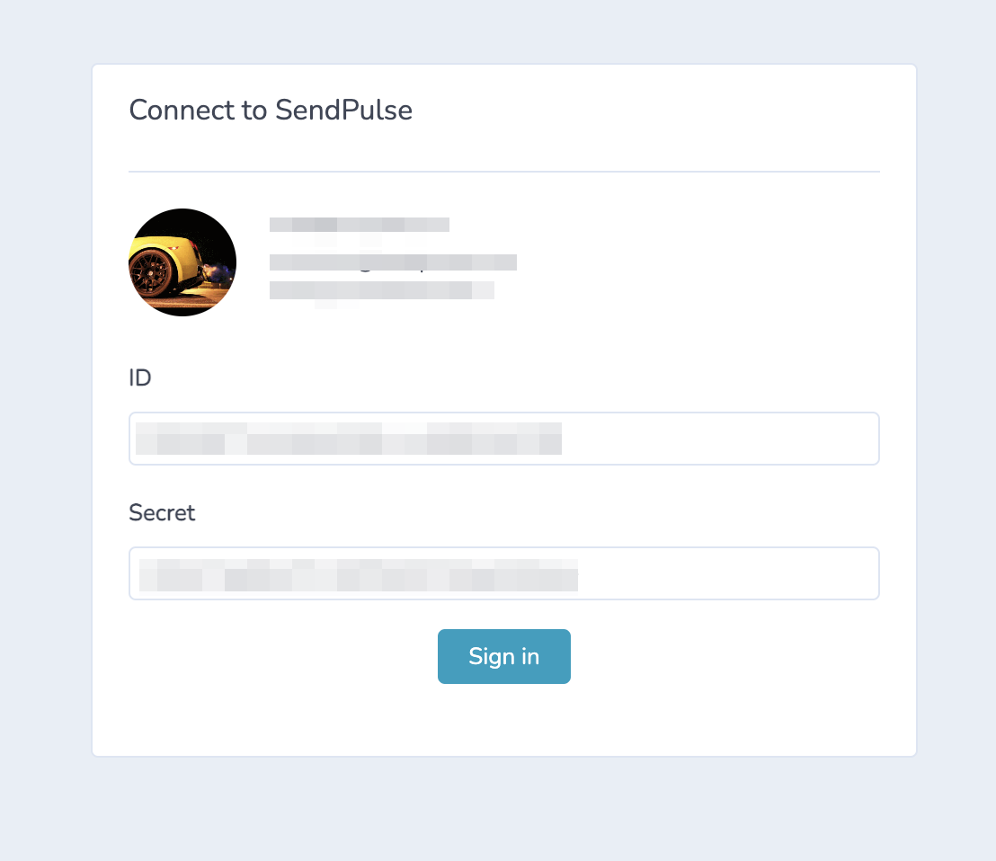This screenshot has height=861, width=996.
Task: Click Sign in to connect SendPulse
Action: pyautogui.click(x=503, y=656)
